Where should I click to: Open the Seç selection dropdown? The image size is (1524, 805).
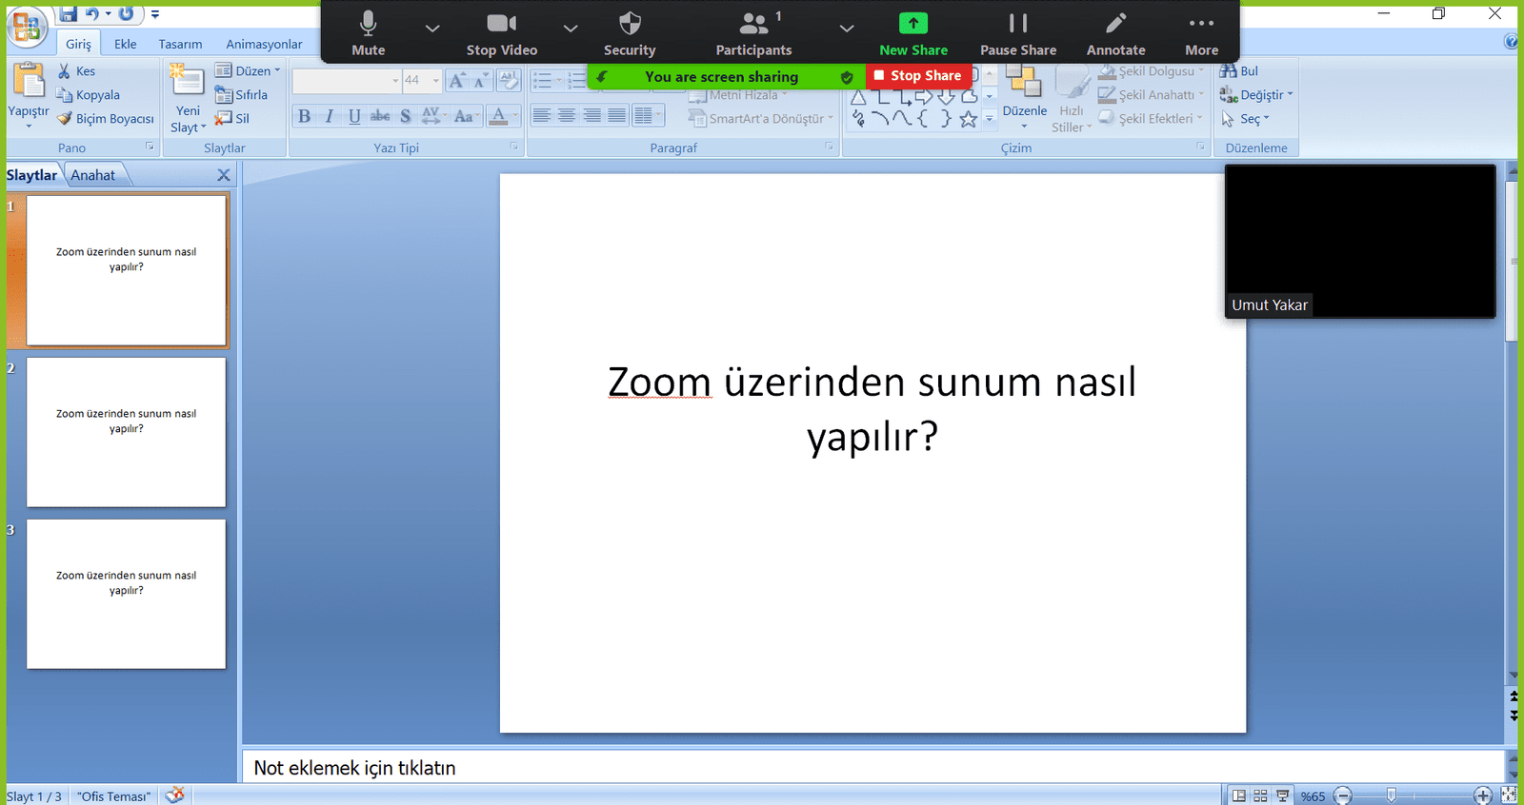click(1246, 119)
